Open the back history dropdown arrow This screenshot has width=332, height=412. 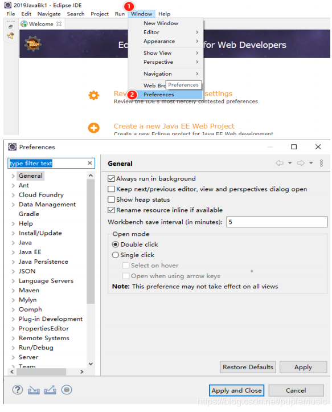click(x=290, y=163)
